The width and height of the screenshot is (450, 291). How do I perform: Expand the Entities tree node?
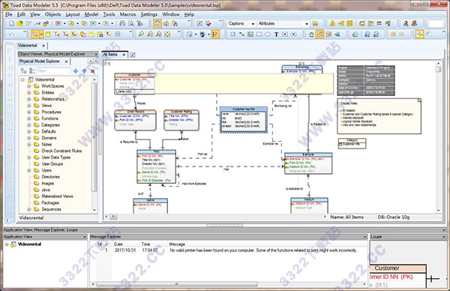pyautogui.click(x=29, y=92)
